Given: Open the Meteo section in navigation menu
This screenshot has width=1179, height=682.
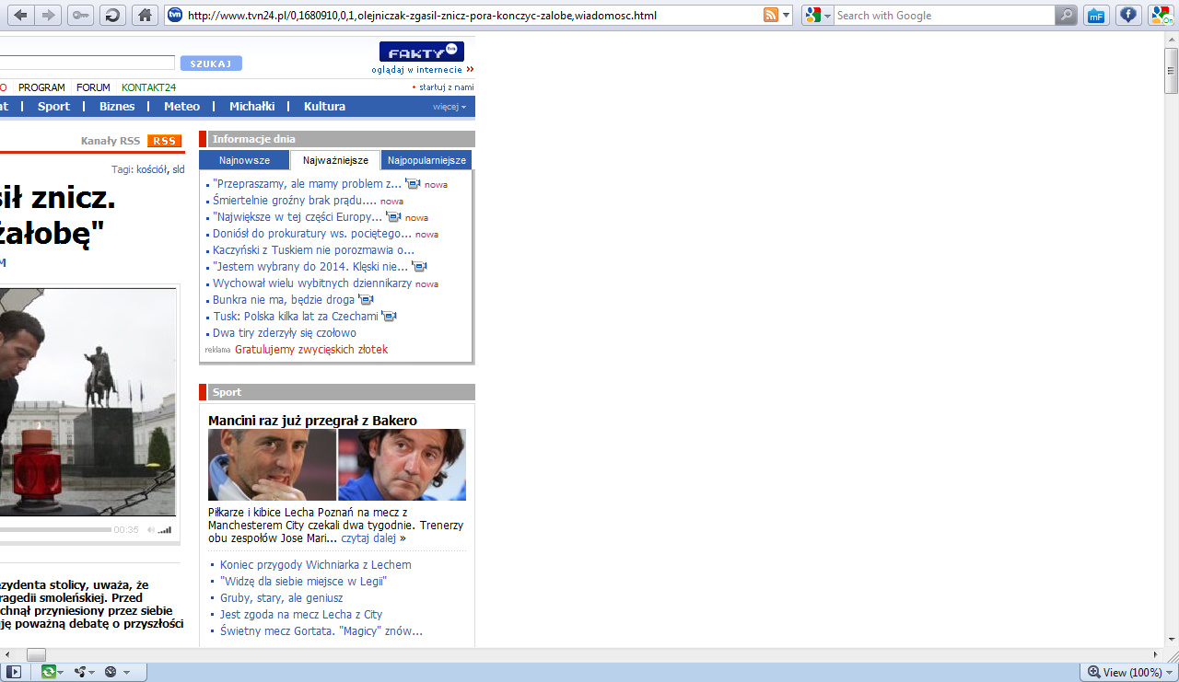Looking at the screenshot, I should tap(181, 107).
